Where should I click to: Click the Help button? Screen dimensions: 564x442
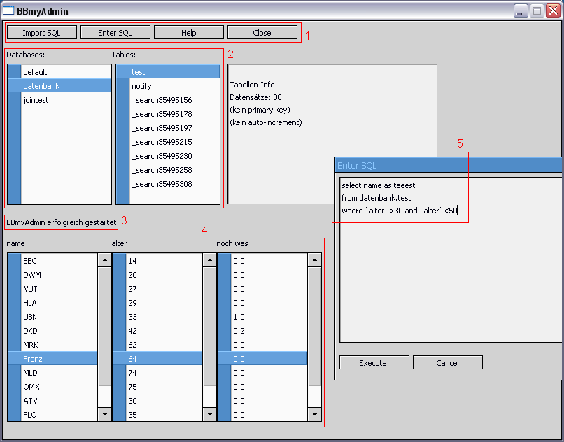[188, 33]
